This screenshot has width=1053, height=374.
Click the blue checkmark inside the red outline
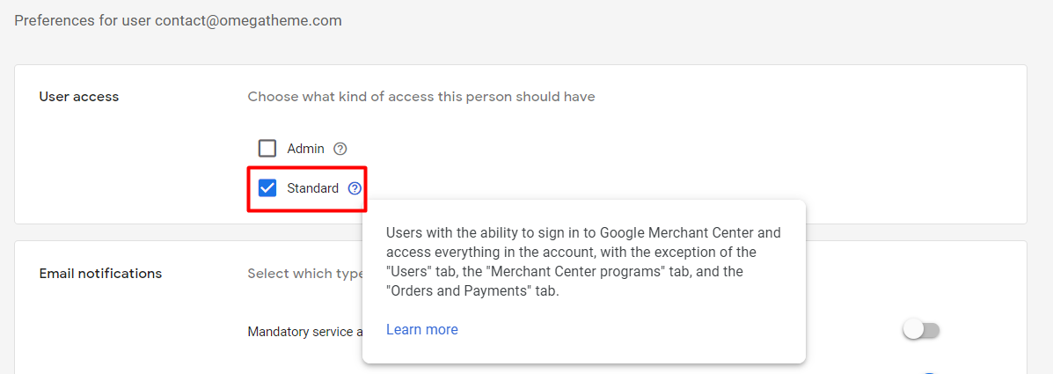coord(267,188)
